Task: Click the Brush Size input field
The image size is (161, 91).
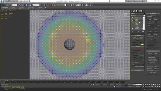Action: pyautogui.click(x=156, y=69)
